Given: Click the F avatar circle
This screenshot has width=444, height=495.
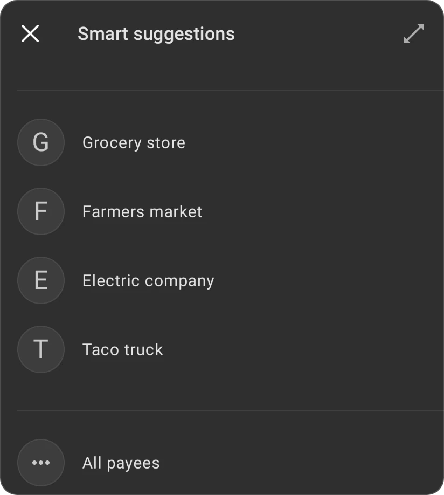Looking at the screenshot, I should (41, 211).
